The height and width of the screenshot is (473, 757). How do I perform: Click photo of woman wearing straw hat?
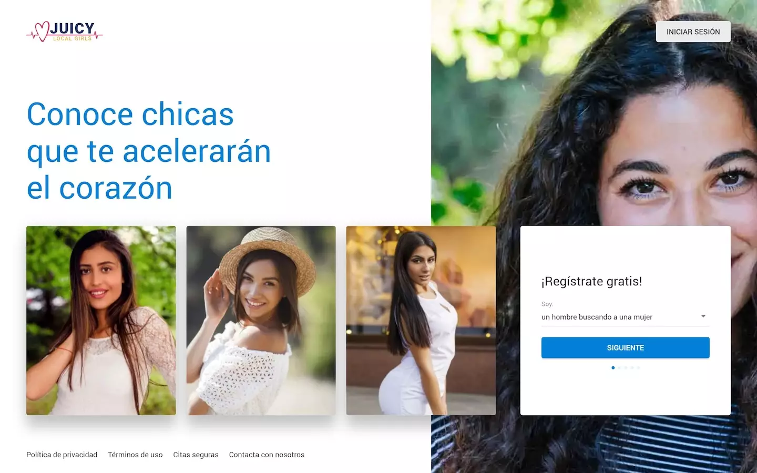point(261,321)
